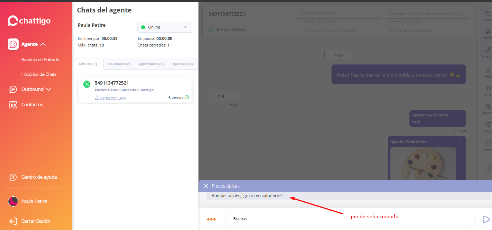Click the Chattigo logo
This screenshot has height=230, width=492.
click(x=29, y=21)
